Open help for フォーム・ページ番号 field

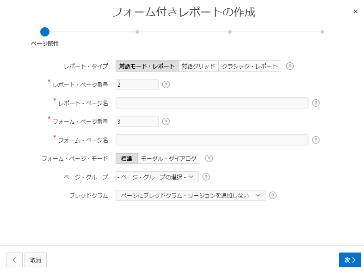click(x=166, y=121)
